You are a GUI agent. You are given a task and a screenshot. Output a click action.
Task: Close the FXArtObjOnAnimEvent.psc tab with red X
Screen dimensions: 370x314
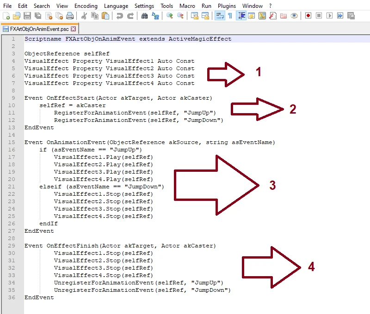point(74,29)
